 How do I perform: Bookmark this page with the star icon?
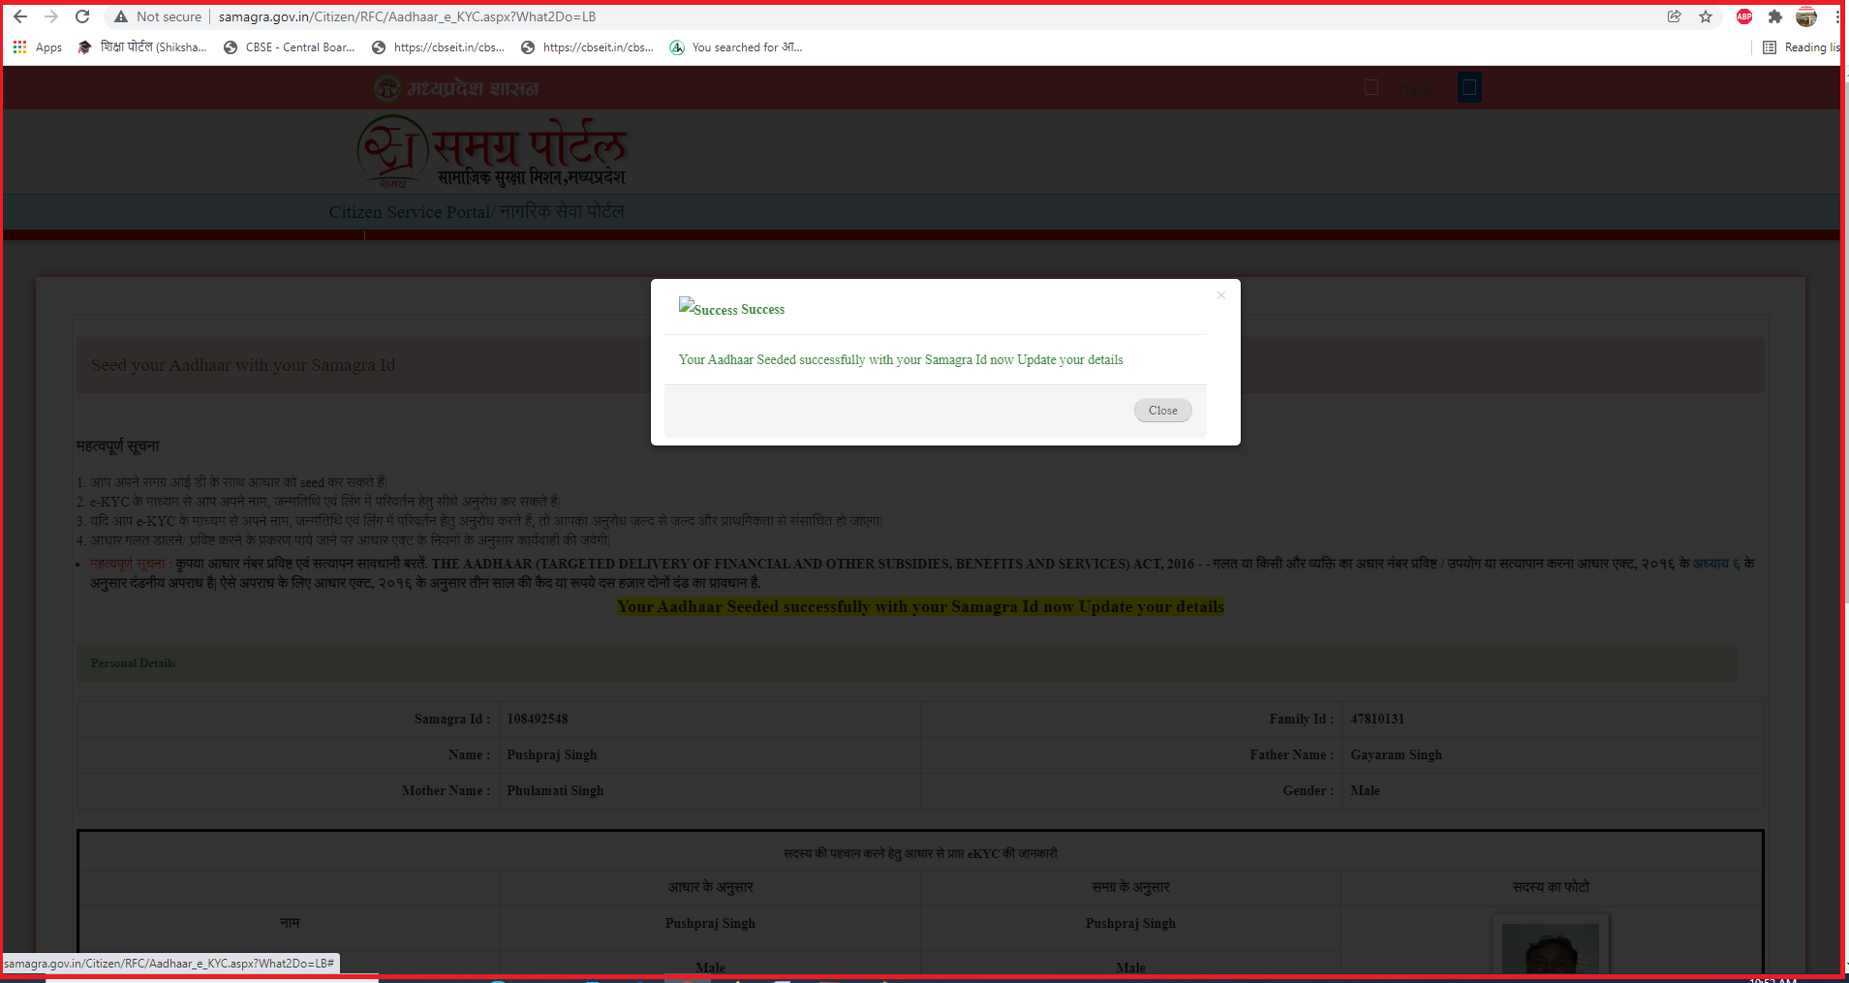(1706, 16)
